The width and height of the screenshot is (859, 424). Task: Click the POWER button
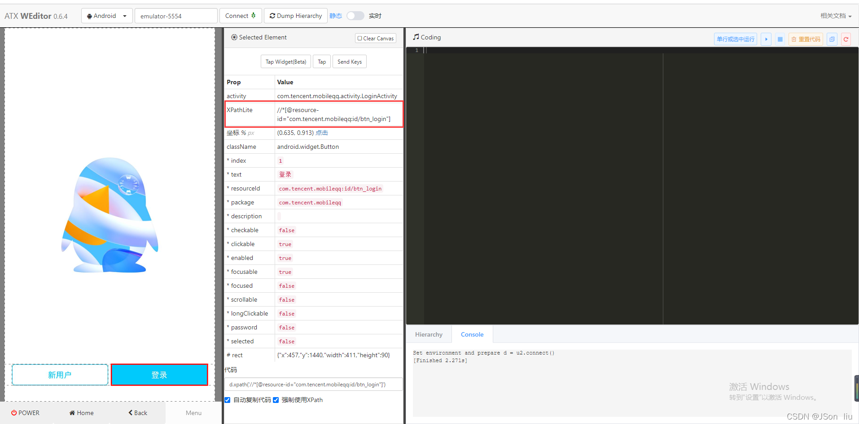pos(26,413)
